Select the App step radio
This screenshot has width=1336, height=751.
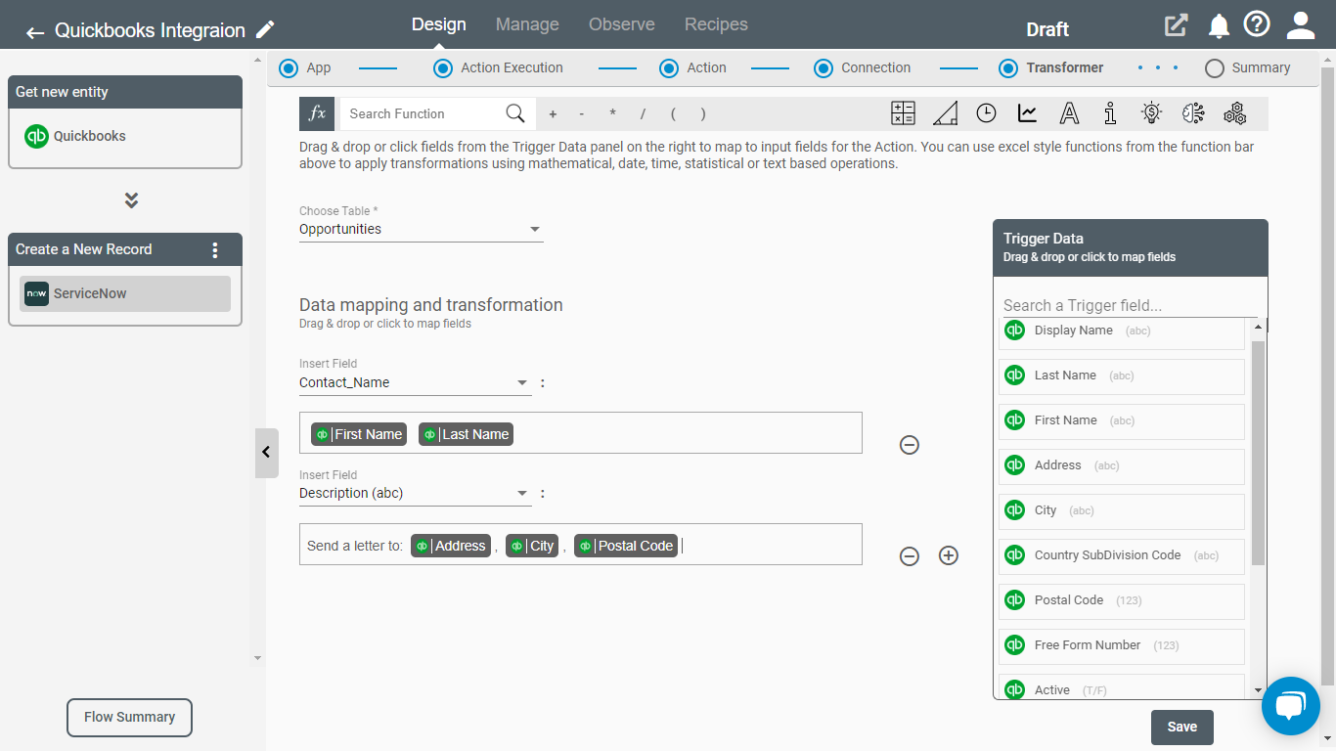288,68
